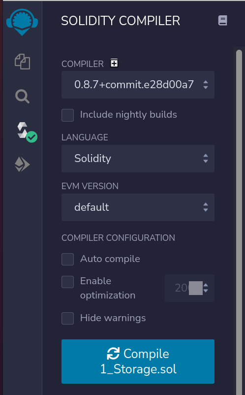
Task: Open Deploy & Run Transactions icon
Action: click(23, 165)
